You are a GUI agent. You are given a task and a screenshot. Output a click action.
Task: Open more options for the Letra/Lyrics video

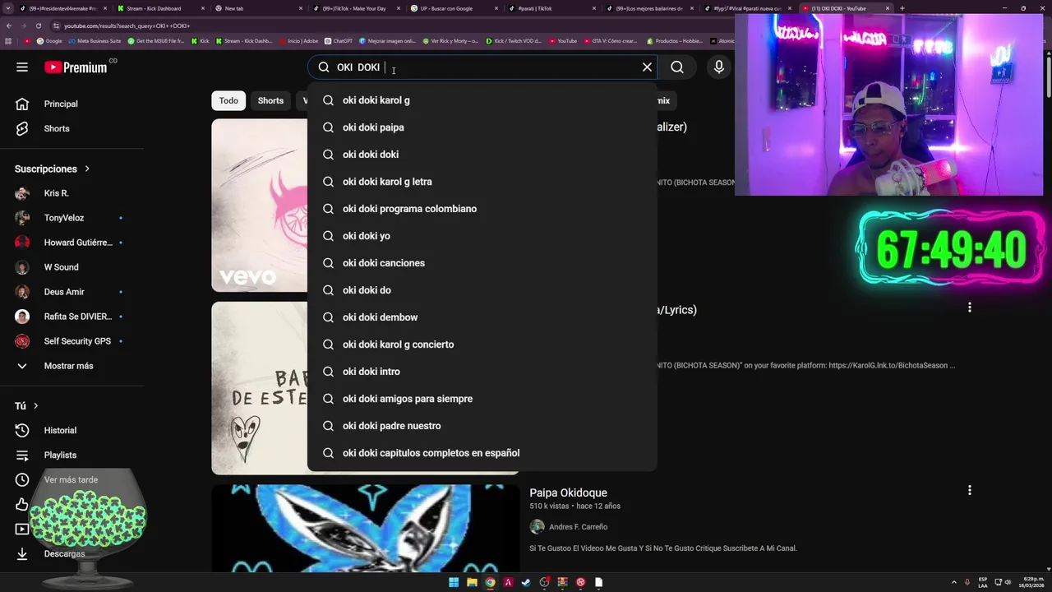coord(970,308)
